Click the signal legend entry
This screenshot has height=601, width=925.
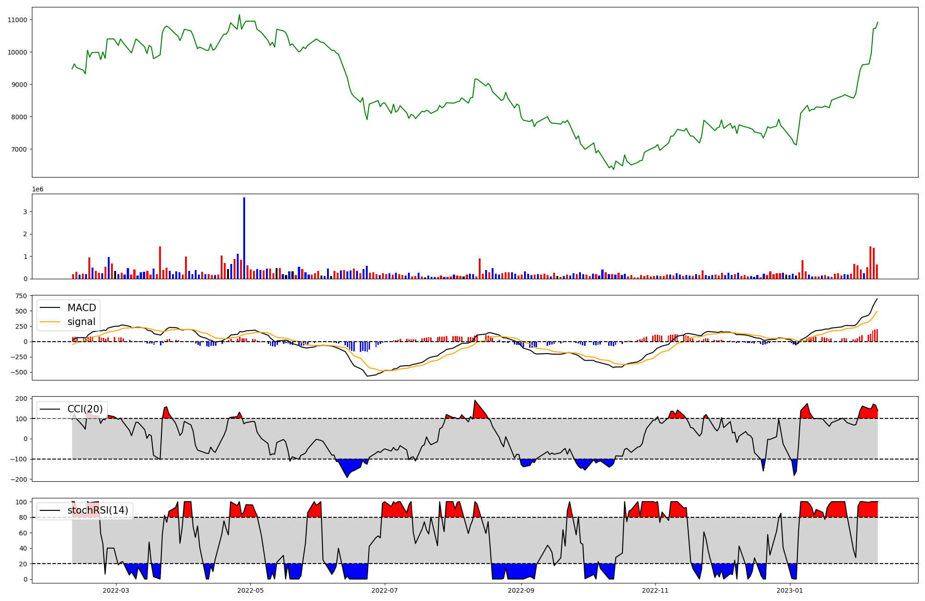pos(81,322)
